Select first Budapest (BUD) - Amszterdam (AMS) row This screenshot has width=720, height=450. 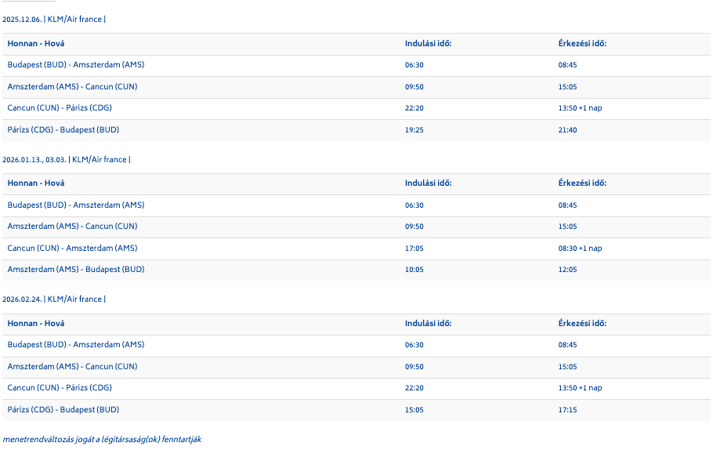pos(356,66)
